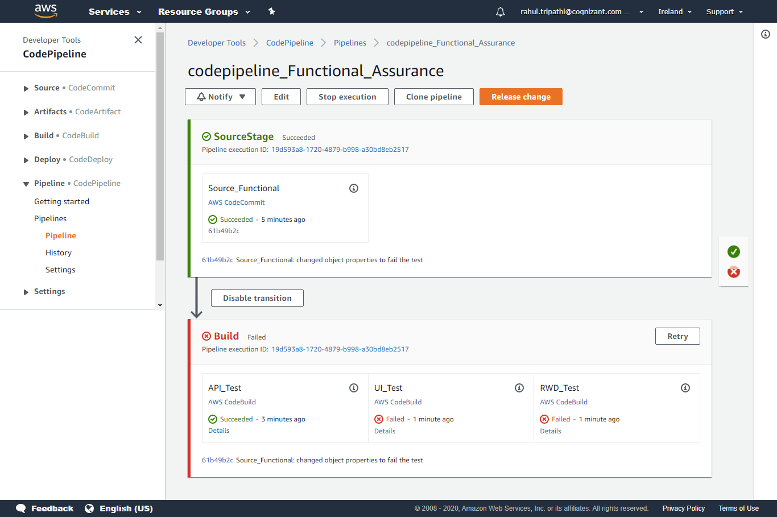Open Pipelines in the sidebar
This screenshot has width=777, height=517.
point(50,218)
